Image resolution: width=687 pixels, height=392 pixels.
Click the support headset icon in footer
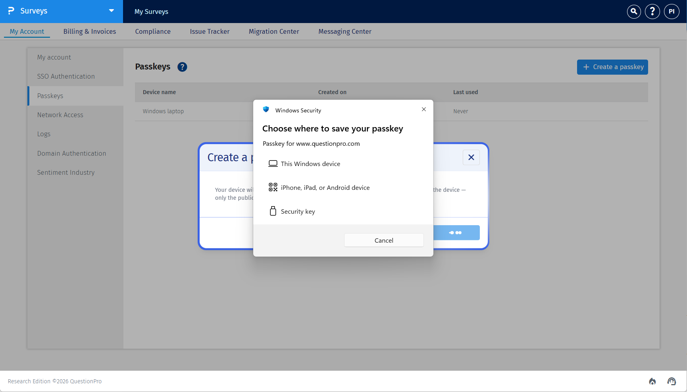pyautogui.click(x=672, y=381)
